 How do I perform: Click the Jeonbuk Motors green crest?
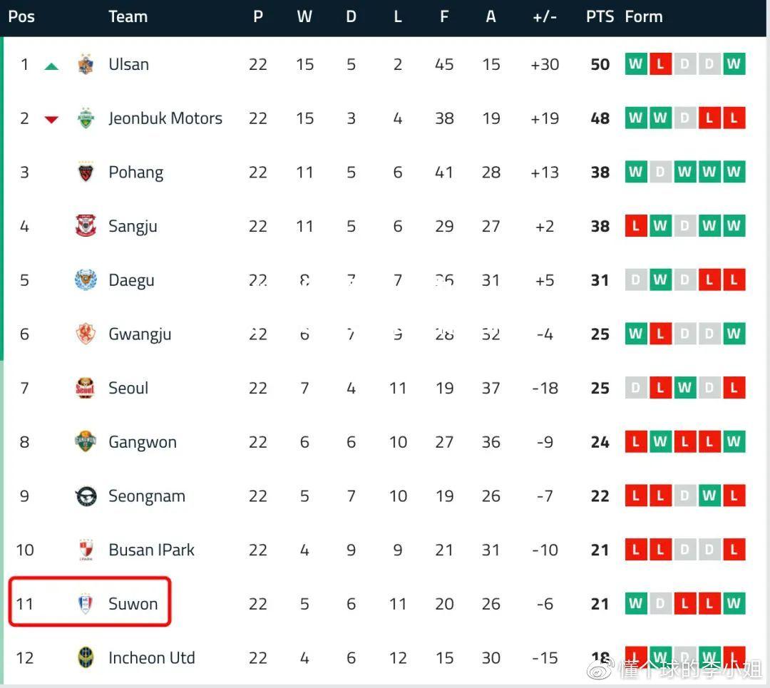click(86, 118)
